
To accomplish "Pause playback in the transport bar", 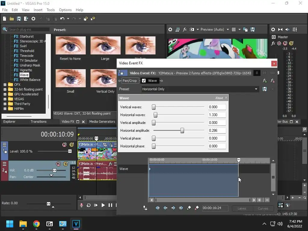I will (x=110, y=205).
